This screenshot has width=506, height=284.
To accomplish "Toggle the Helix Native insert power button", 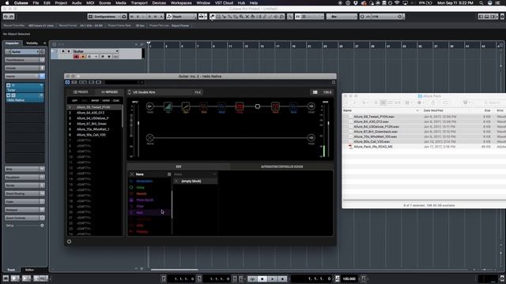I will [x=9, y=95].
